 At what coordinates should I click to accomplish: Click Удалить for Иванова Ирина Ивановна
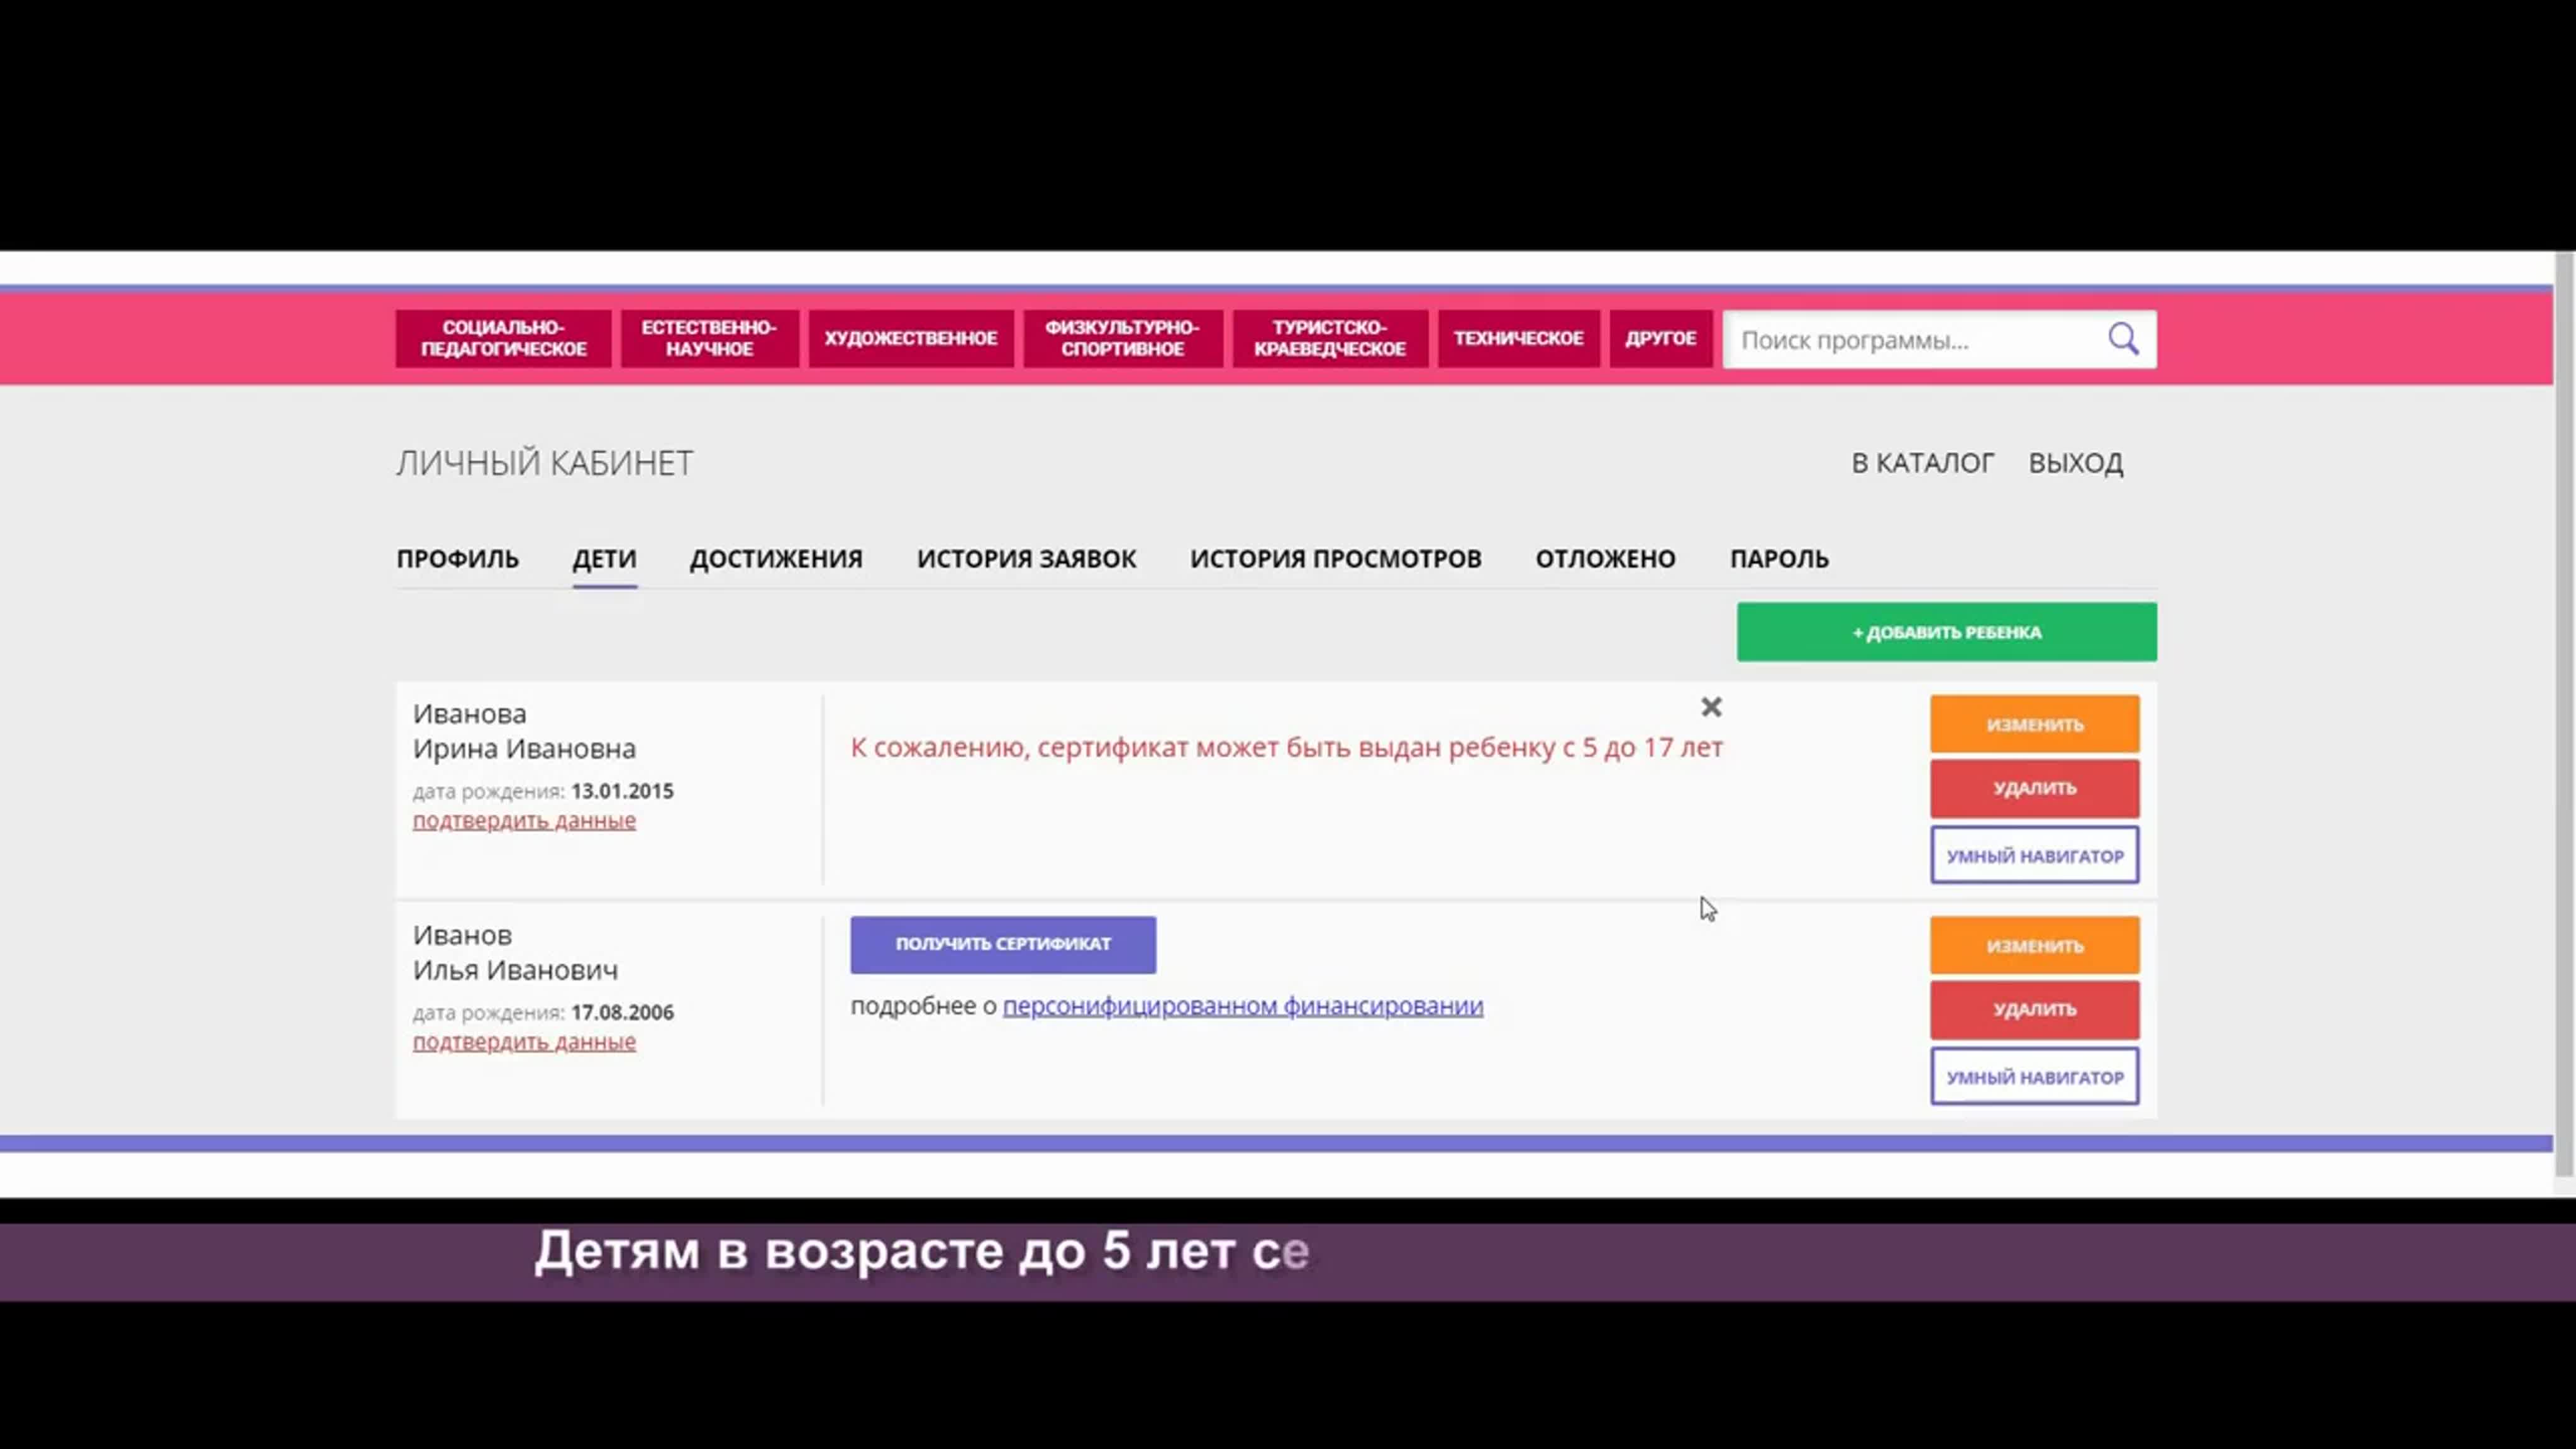[x=2034, y=788]
